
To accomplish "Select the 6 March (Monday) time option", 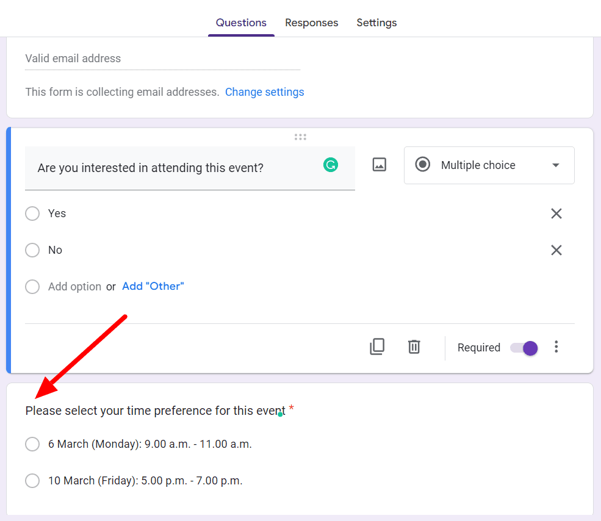I will pos(32,444).
